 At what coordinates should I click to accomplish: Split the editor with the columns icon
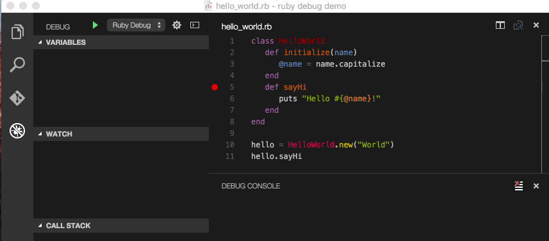[x=500, y=25]
